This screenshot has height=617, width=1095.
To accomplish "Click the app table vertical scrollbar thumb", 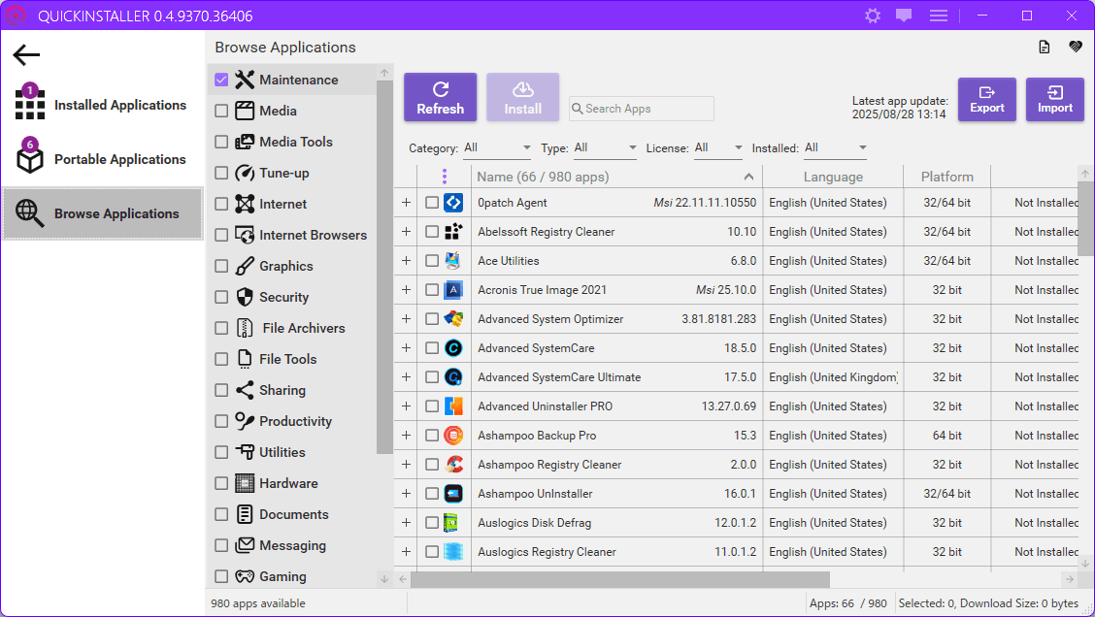I will [x=1085, y=217].
